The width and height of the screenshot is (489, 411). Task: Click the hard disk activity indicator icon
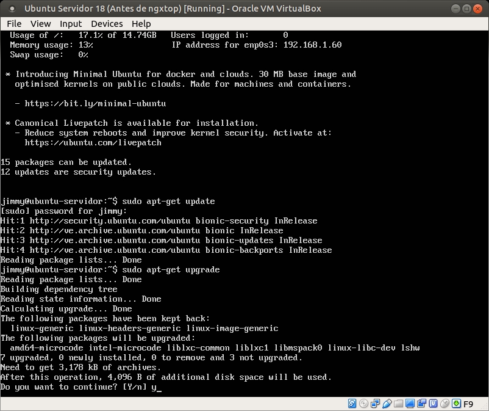coord(352,404)
